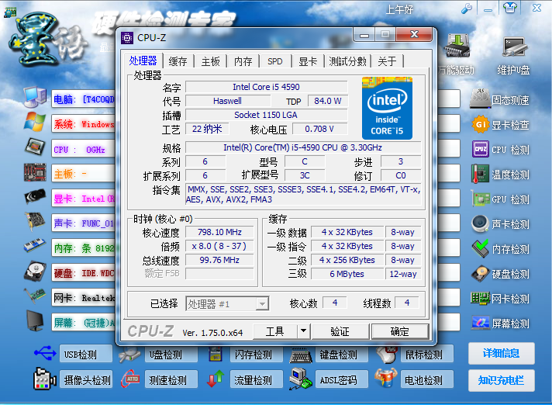Viewport: 552px width, 405px height.
Task: Open 屏幕检测 monitor icon
Action: click(x=480, y=323)
